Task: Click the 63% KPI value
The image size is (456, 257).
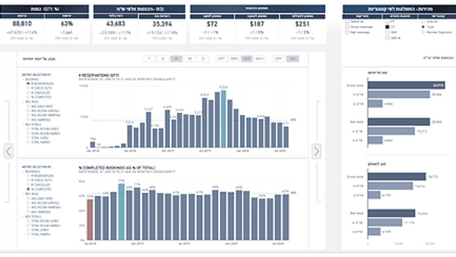Action: [67, 24]
